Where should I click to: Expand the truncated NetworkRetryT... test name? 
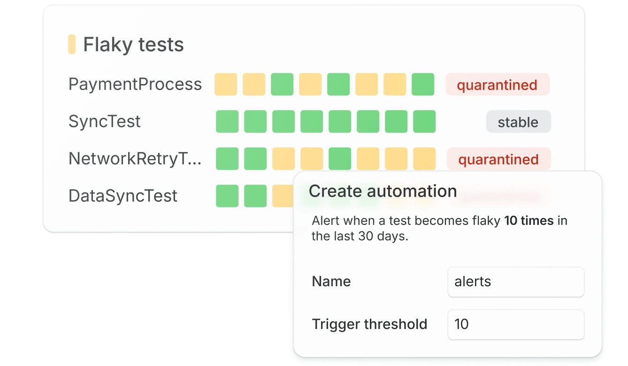pyautogui.click(x=135, y=159)
